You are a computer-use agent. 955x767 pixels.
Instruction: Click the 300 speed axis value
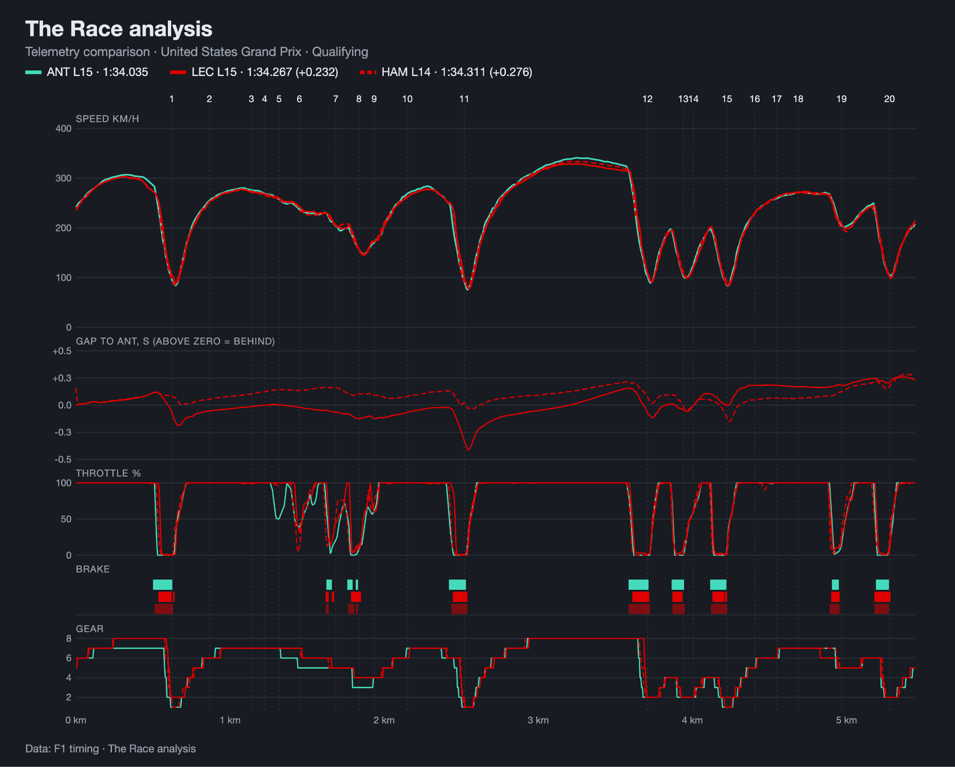click(x=63, y=179)
